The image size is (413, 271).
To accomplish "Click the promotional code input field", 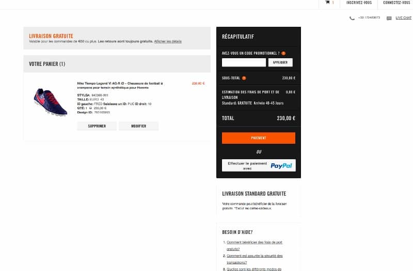I will pos(244,62).
